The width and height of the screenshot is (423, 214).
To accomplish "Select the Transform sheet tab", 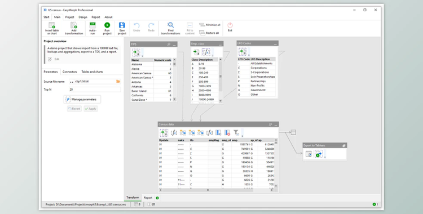I will [x=133, y=198].
